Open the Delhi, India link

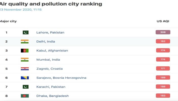(x=46, y=41)
